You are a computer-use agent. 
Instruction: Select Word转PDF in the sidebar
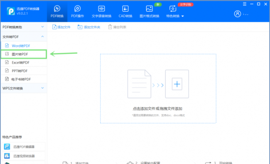tap(24, 46)
